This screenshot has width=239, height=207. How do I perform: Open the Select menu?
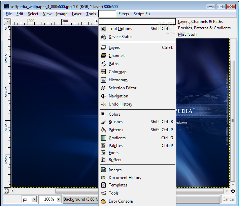point(33,14)
